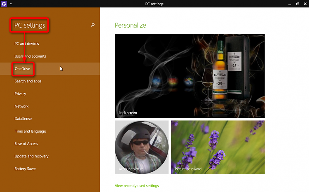The image size is (309, 192).
Task: Restore down the PC settings window
Action: [297, 4]
